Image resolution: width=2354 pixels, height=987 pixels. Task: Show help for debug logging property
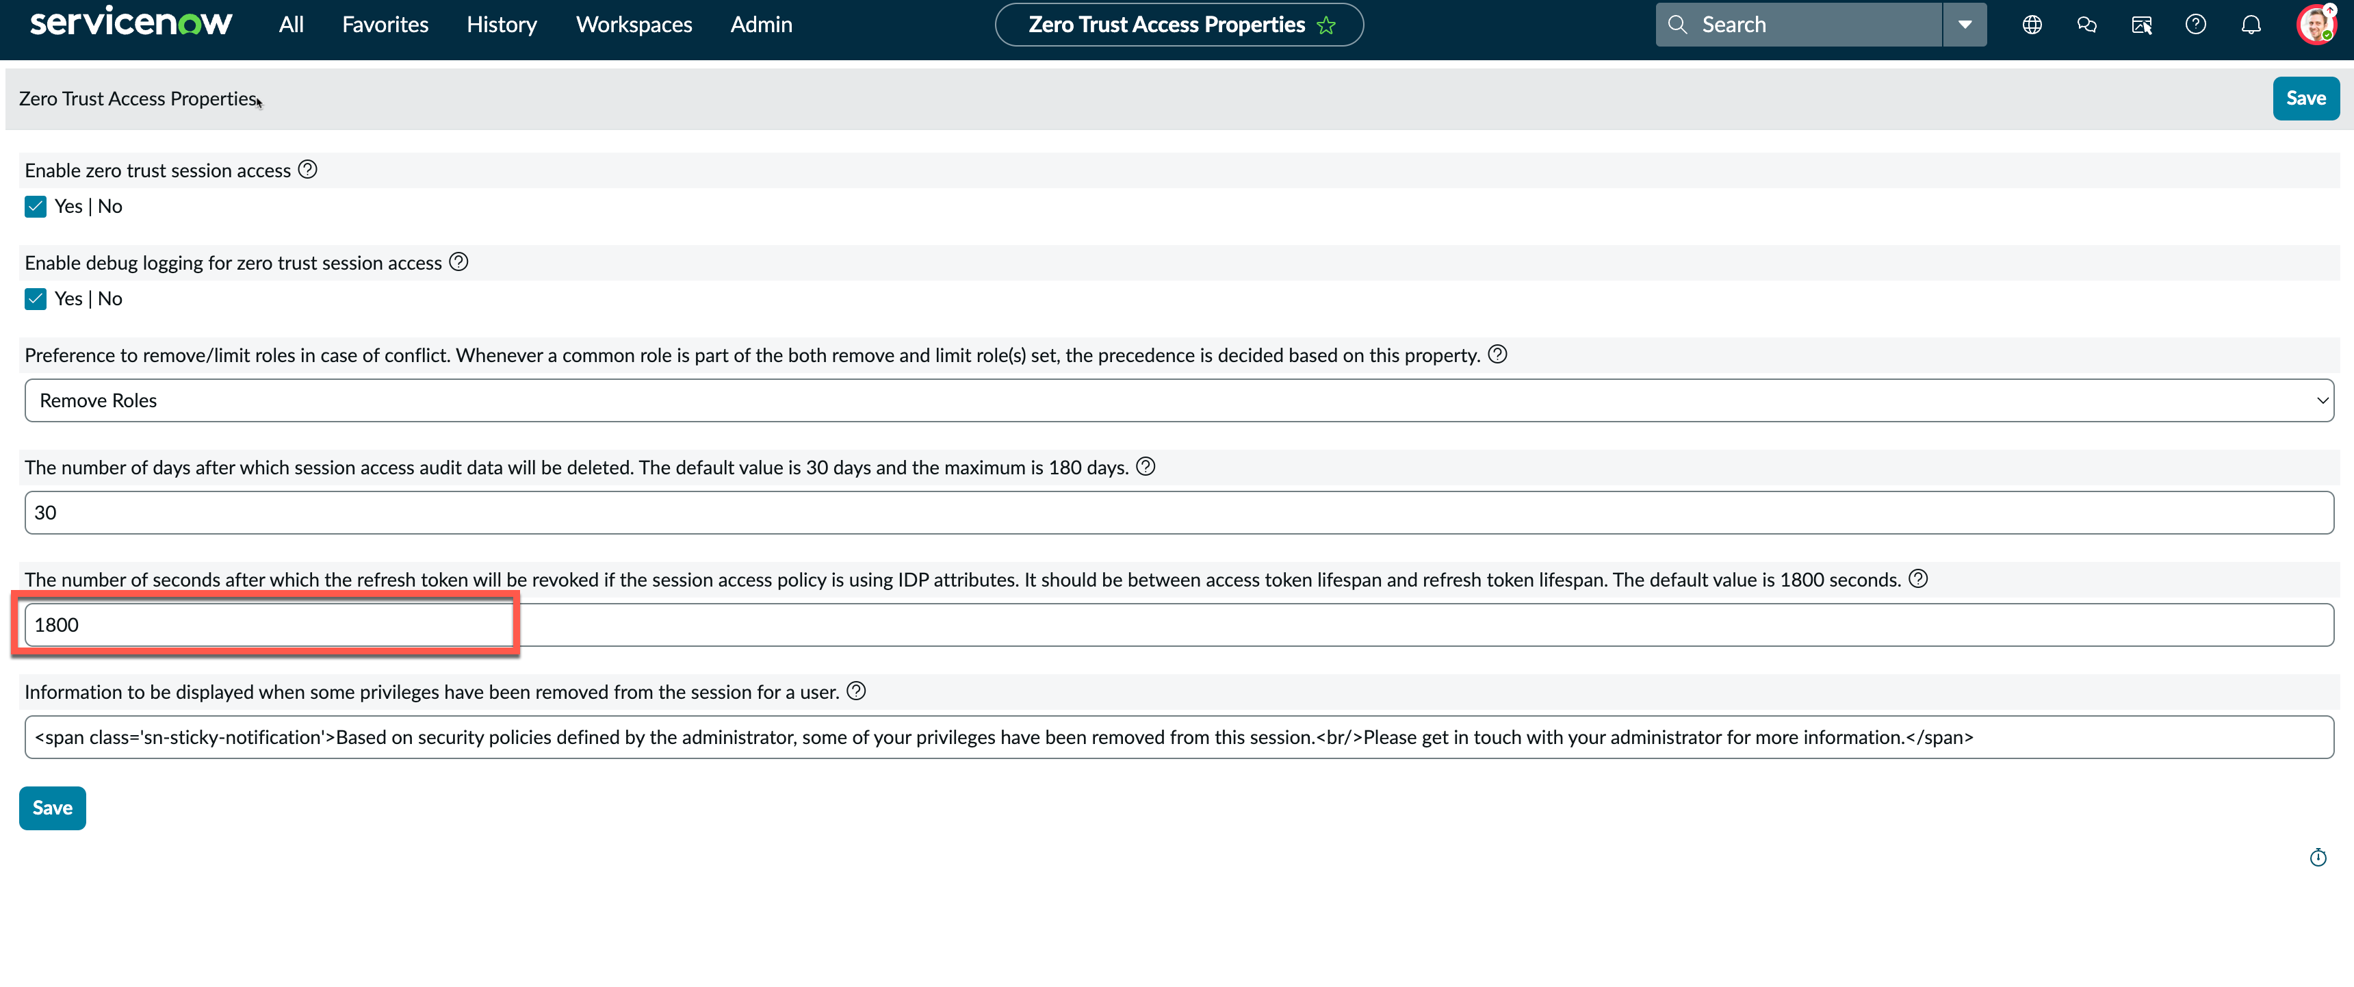pyautogui.click(x=458, y=262)
